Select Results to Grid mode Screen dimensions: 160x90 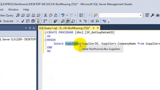[68, 21]
